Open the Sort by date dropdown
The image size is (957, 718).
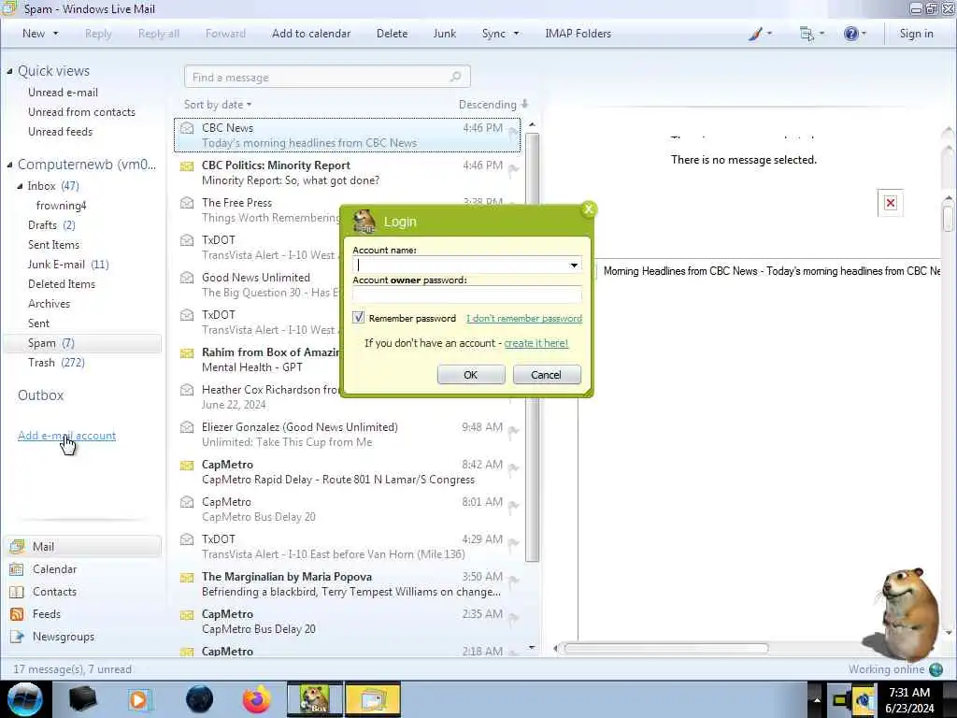click(218, 105)
